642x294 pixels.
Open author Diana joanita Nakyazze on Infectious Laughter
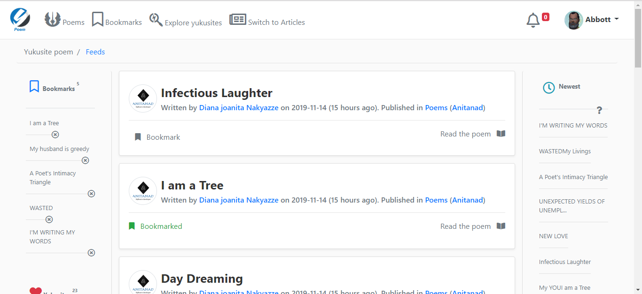(239, 107)
